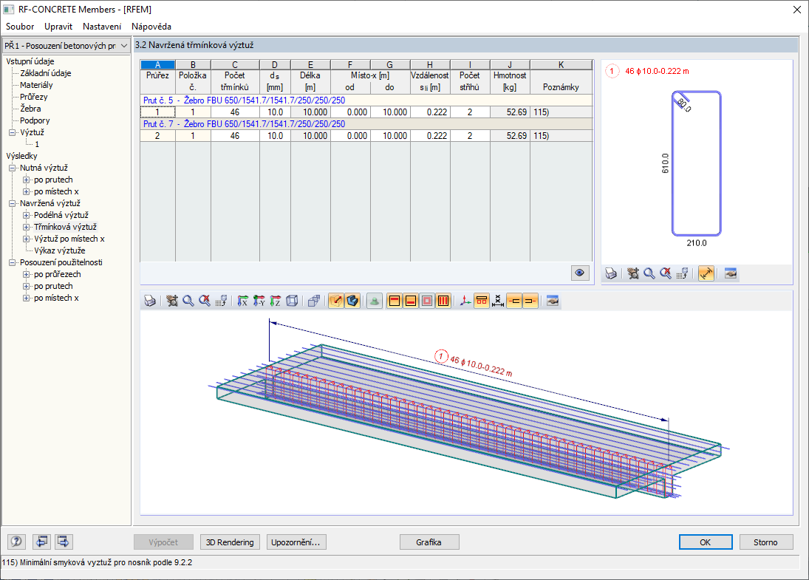Click the 52.69 weight cell in row 1
Image resolution: width=809 pixels, height=580 pixels.
pos(510,112)
